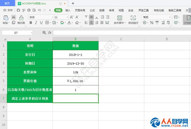The height and width of the screenshot is (129, 191).
Task: Switch to the 视图 tab
Action: coord(121,10)
